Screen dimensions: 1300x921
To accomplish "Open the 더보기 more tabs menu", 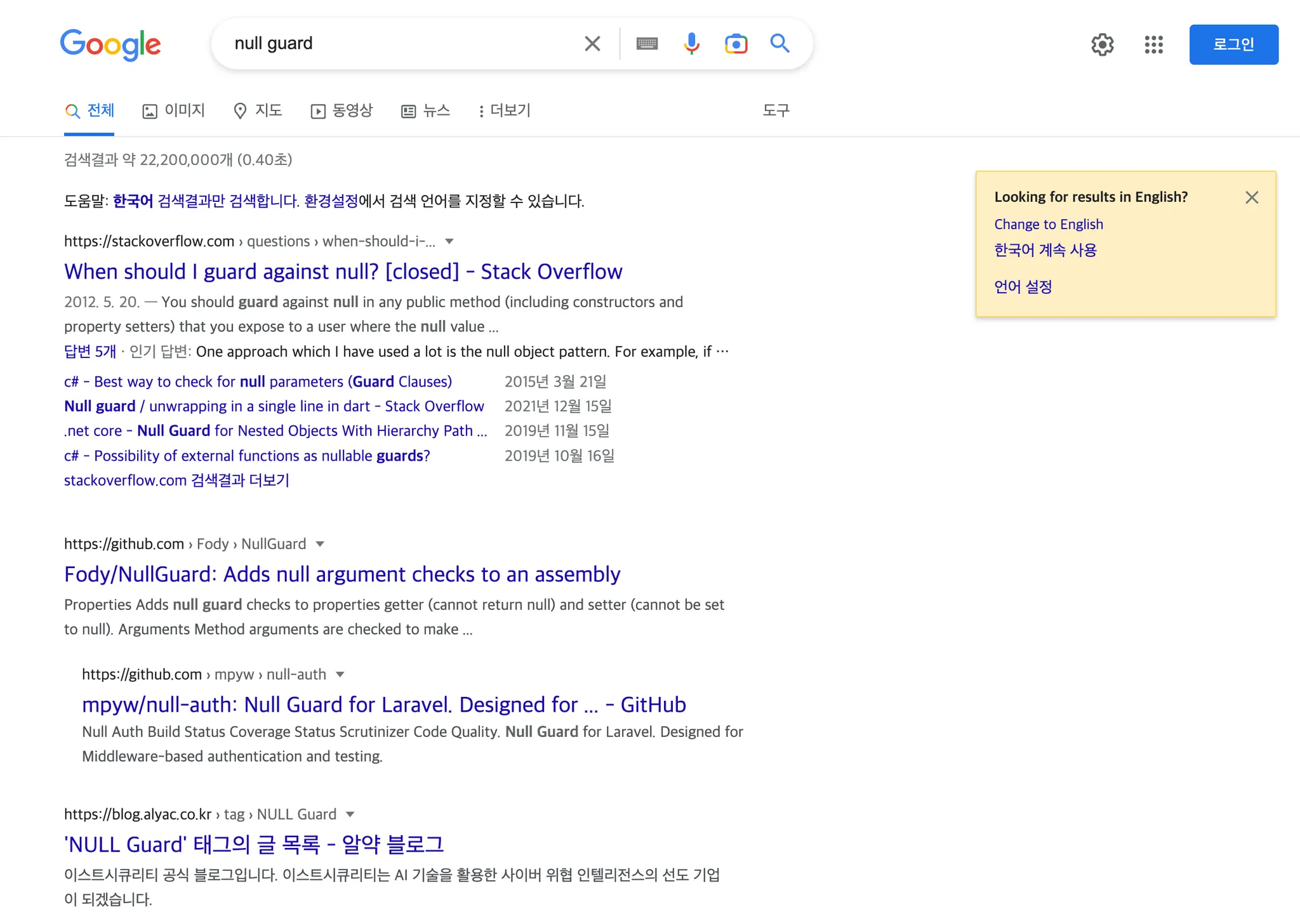I will 505,111.
